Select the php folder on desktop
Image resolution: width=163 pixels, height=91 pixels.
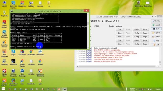(x=40, y=82)
